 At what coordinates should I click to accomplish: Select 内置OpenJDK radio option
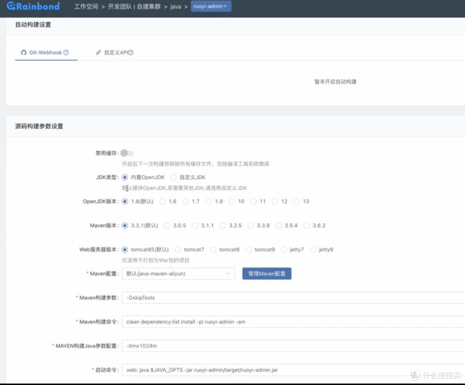(125, 177)
